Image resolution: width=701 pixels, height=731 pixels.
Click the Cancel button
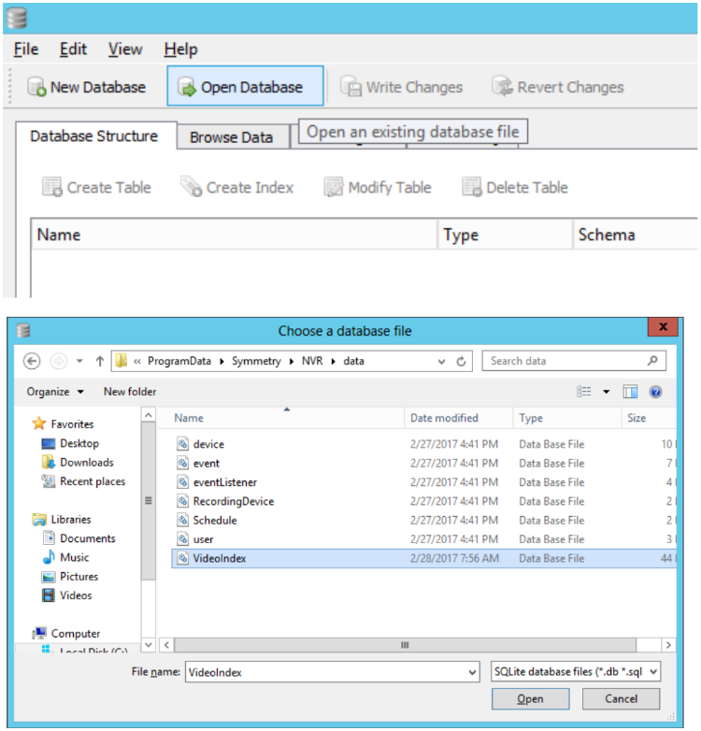pos(621,699)
